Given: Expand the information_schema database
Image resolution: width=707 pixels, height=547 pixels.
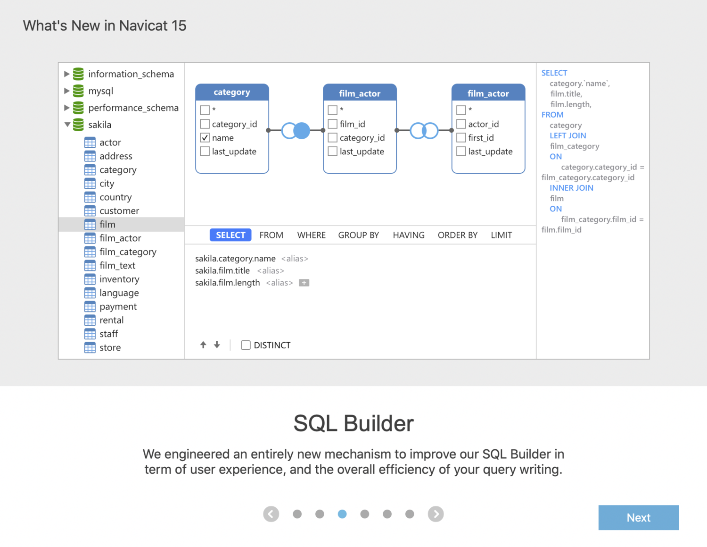Looking at the screenshot, I should (x=67, y=74).
